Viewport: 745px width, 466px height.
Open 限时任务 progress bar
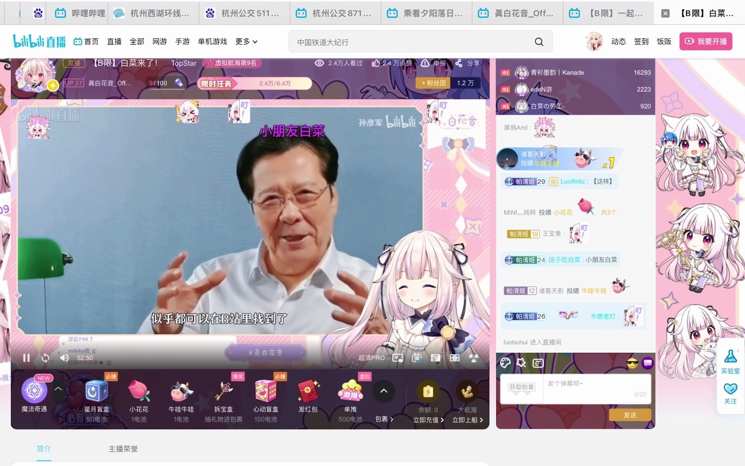click(255, 83)
